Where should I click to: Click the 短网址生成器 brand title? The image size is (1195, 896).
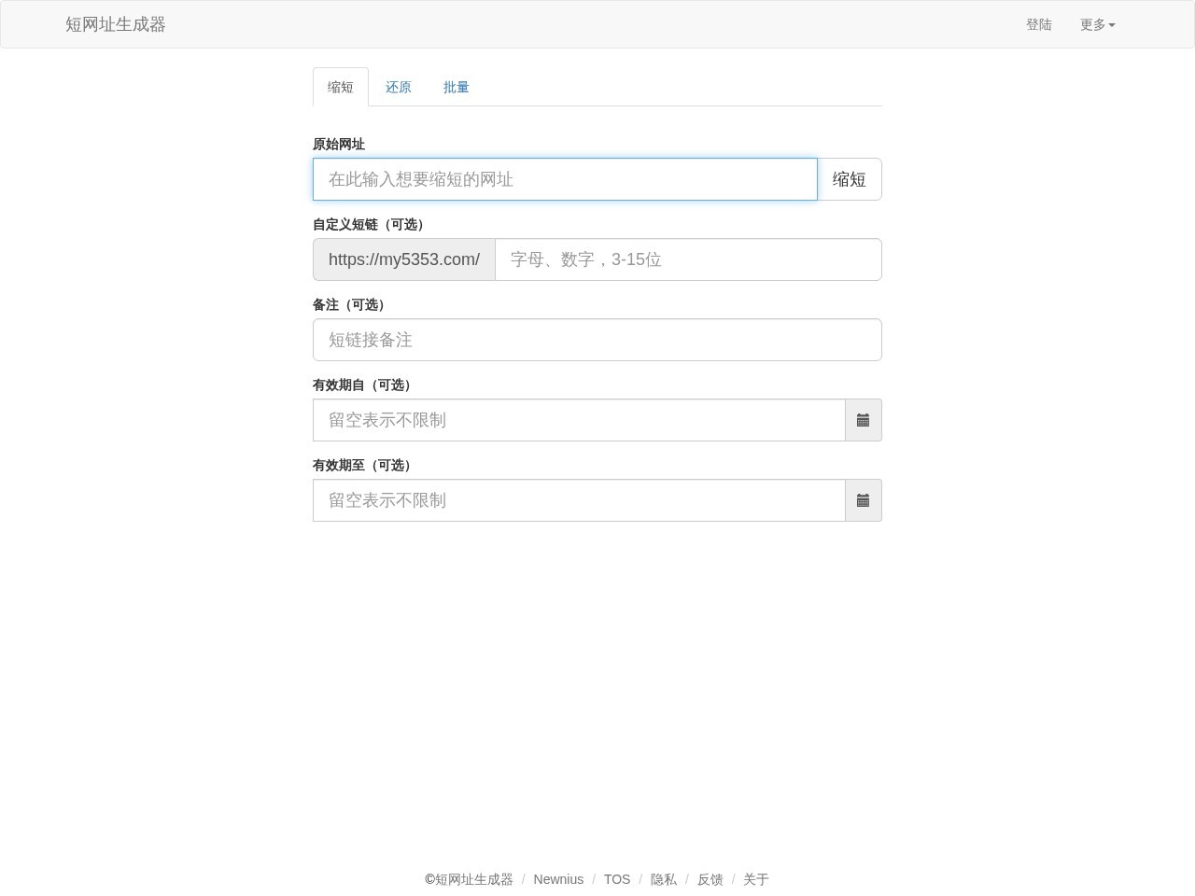(x=116, y=24)
